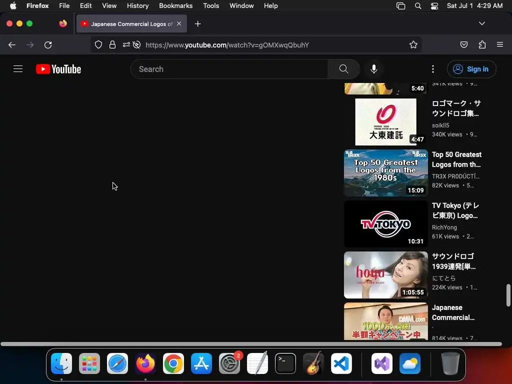The height and width of the screenshot is (384, 512).
Task: Close the Japanese Commercial Logos tab
Action: click(179, 23)
